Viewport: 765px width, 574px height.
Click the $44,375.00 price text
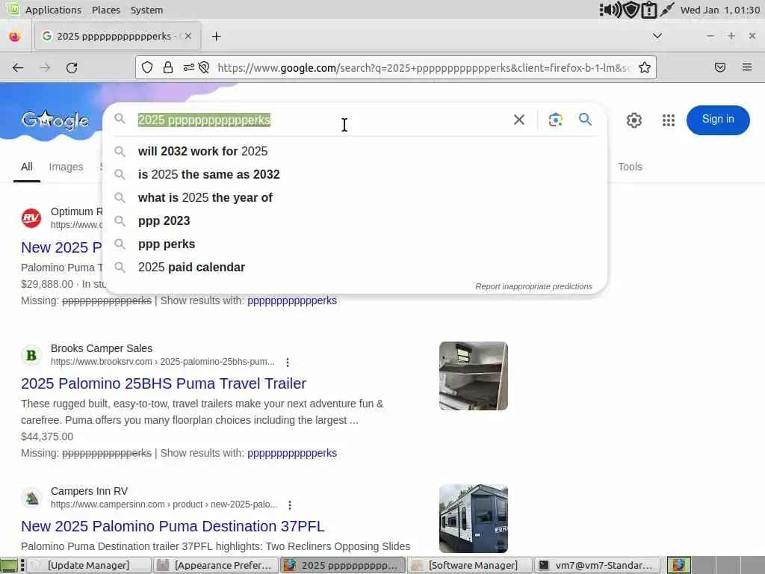tap(47, 436)
